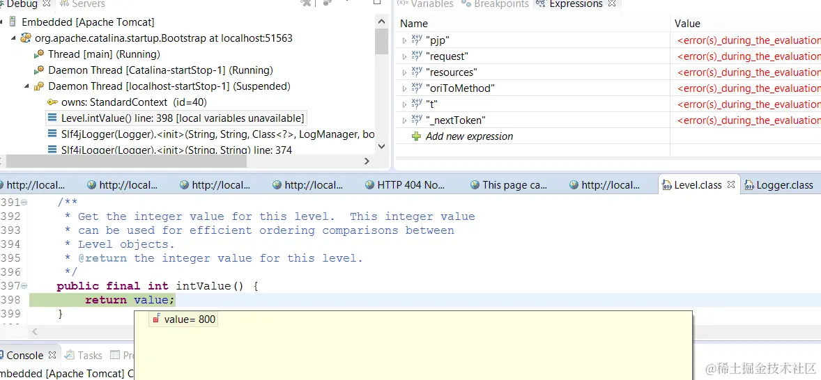Click the field icon beside value= 800
821x380 pixels.
[x=157, y=319]
